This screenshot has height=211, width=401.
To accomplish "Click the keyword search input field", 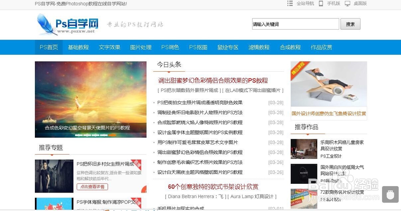I will point(296,24).
